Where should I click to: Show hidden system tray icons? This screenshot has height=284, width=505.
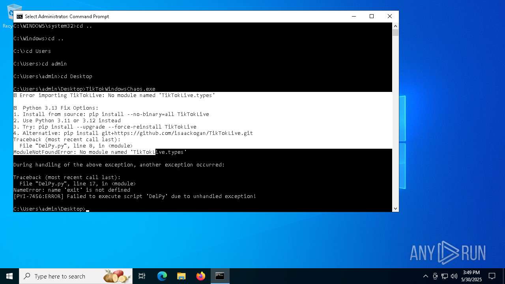(425, 276)
